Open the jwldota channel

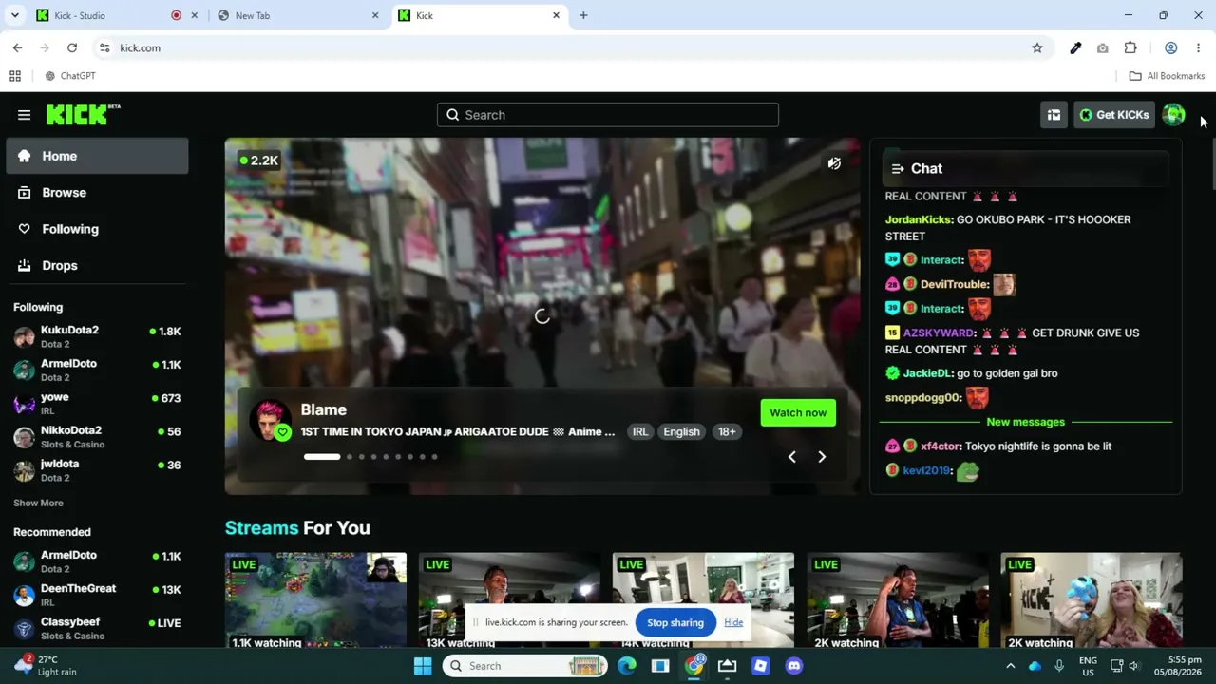97,470
